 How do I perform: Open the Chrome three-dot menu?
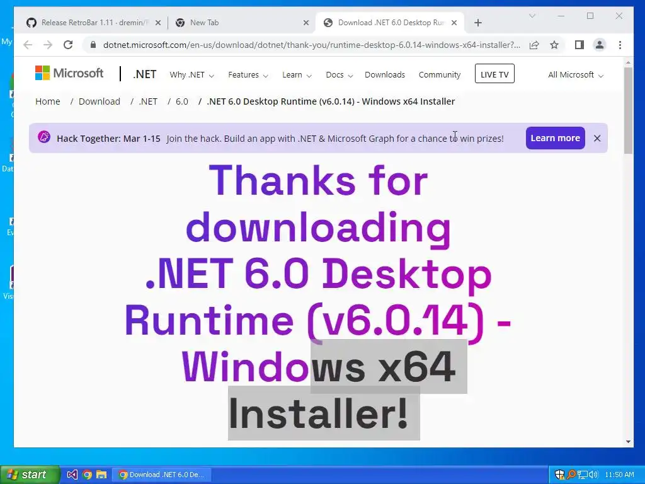tap(620, 45)
